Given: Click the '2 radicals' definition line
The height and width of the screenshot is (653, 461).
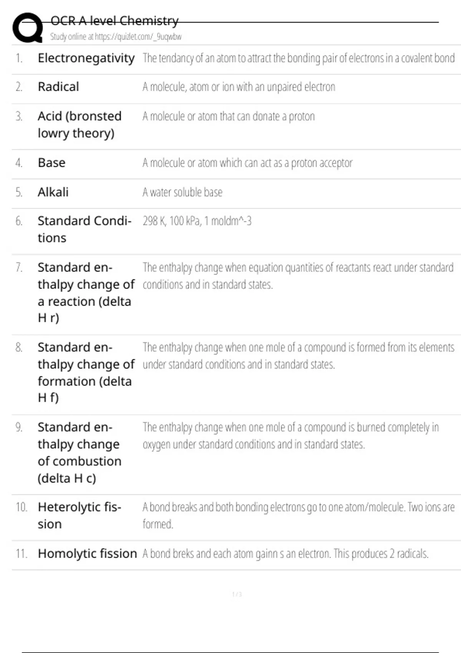Looking at the screenshot, I should coord(285,554).
